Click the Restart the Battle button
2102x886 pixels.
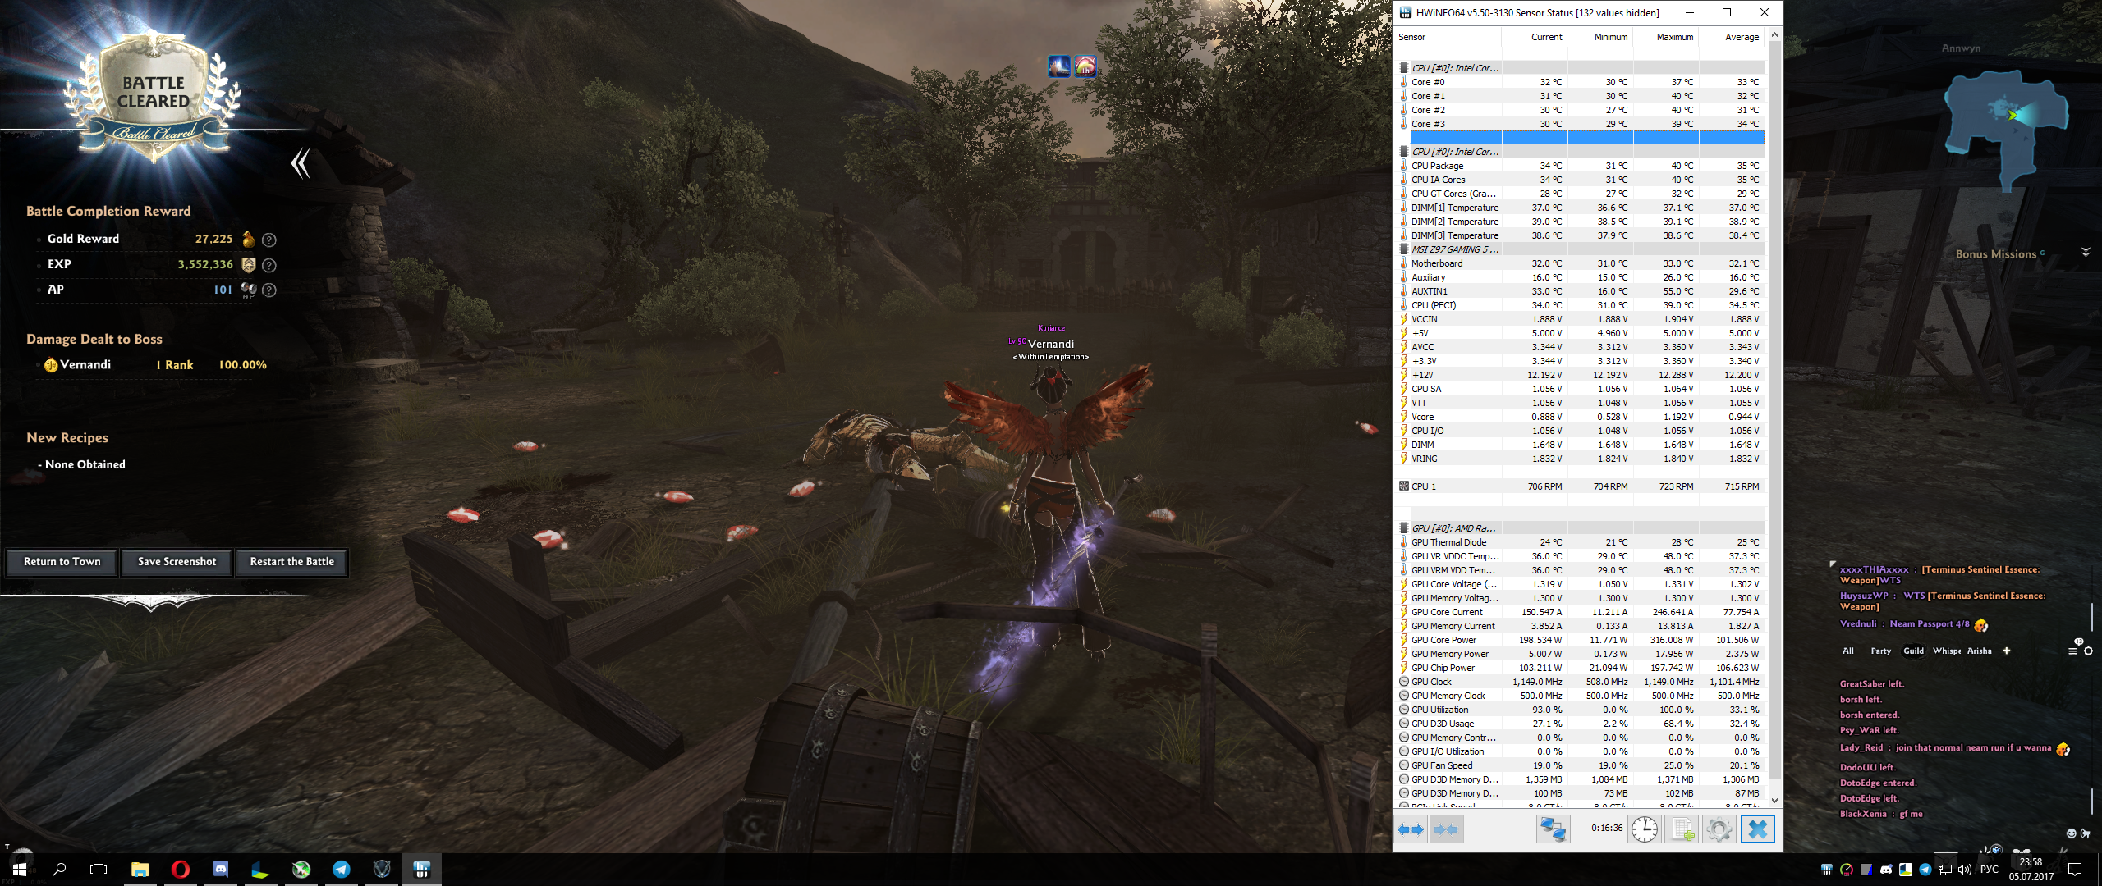pos(292,562)
